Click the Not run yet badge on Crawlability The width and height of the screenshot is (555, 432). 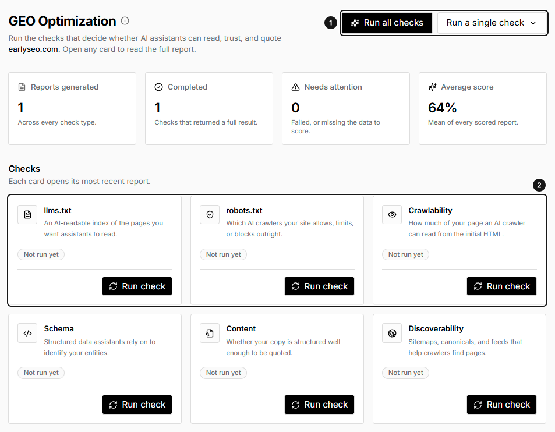[x=406, y=254]
